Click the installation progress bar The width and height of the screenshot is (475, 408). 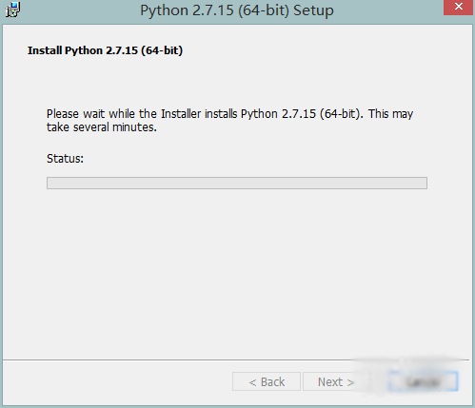(237, 183)
